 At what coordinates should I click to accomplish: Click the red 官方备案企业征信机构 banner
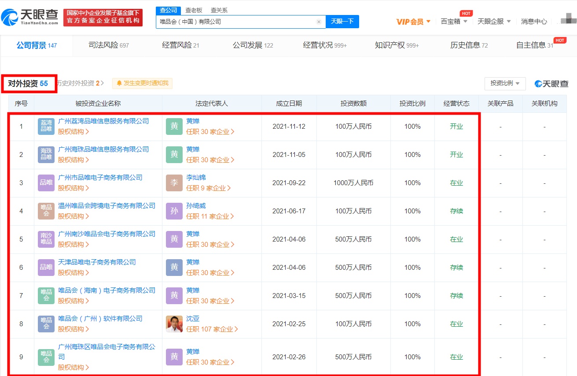(x=103, y=17)
